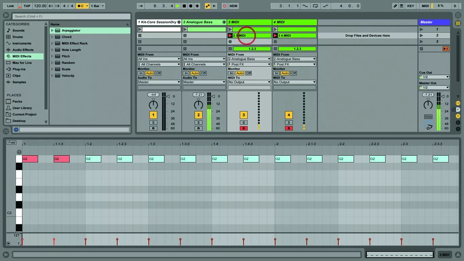Open Packs under Places
464x261 pixels.
(17, 101)
